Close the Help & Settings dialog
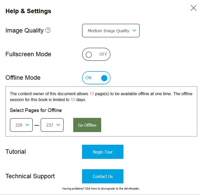Screen dimensions: 200x195 (193, 8)
